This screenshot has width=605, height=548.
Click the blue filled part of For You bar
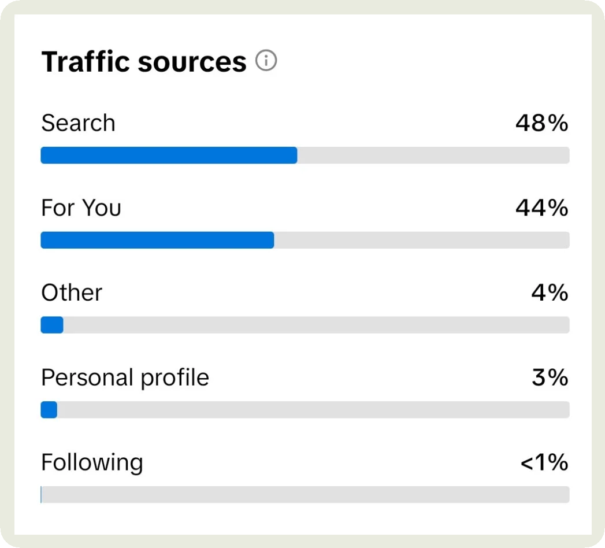[x=157, y=240]
